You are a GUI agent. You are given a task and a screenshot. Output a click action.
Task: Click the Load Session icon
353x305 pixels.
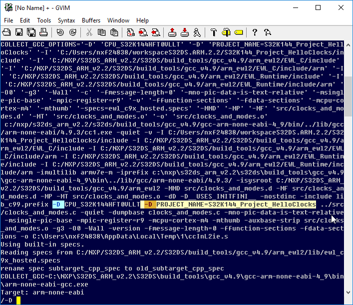click(172, 32)
